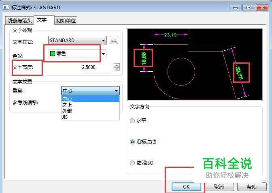Viewport: 272px width, 193px height.
Task: Switch to the 线条与箭头 tab
Action: pos(19,21)
